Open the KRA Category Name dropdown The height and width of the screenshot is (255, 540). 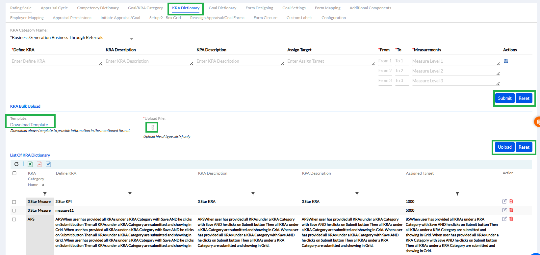(132, 39)
